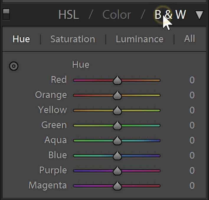The image size is (209, 200).
Task: Click the Blue hue slider handle
Action: pyautogui.click(x=117, y=156)
